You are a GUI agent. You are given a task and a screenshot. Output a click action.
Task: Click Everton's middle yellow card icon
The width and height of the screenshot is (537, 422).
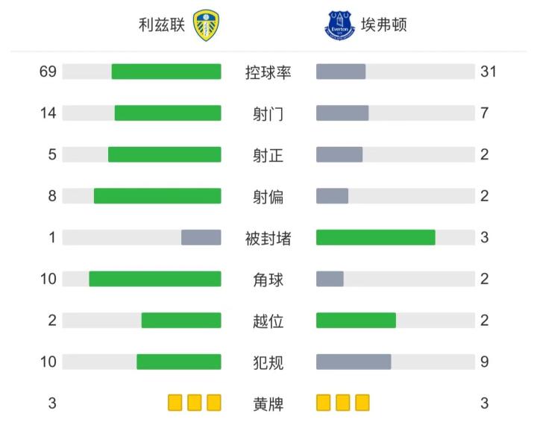click(x=343, y=403)
